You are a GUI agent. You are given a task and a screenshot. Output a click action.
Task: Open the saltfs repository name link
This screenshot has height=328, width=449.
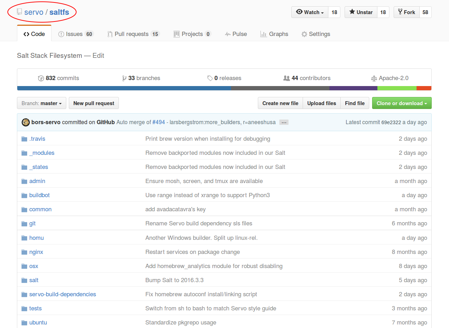coord(59,12)
